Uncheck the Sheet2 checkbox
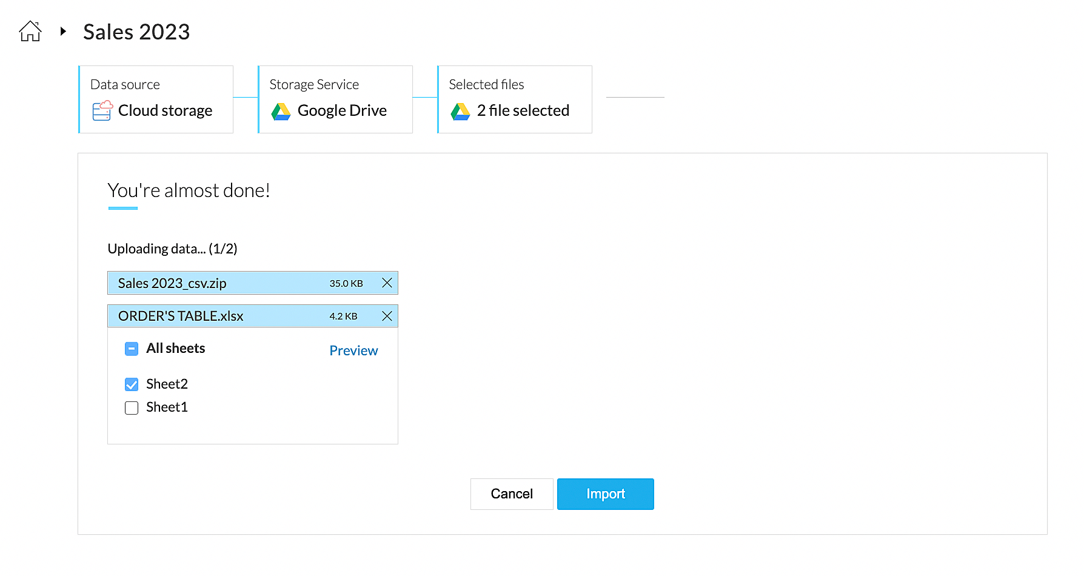This screenshot has width=1084, height=576. (132, 384)
